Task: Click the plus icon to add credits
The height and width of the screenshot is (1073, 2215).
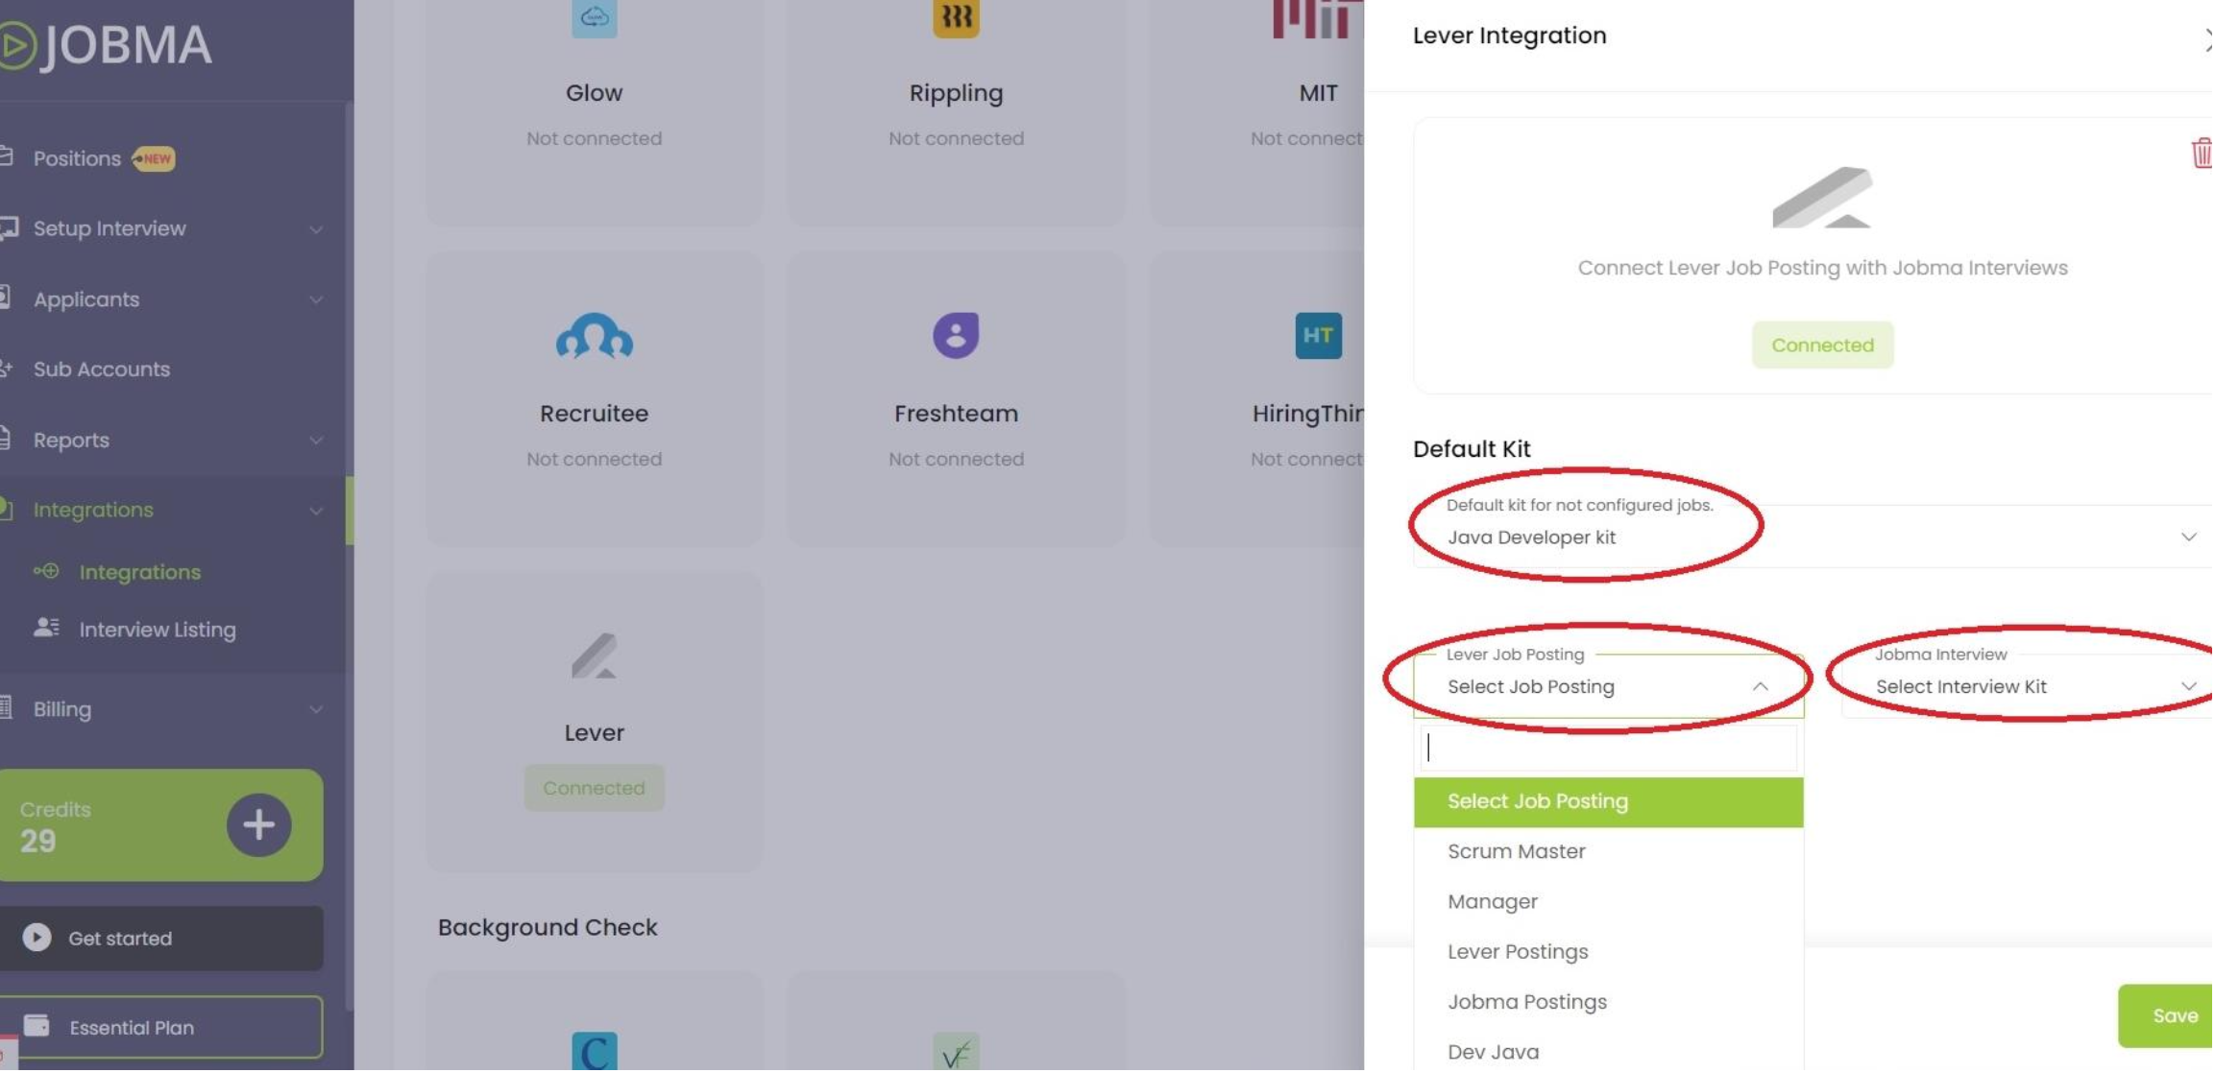Action: coord(257,825)
